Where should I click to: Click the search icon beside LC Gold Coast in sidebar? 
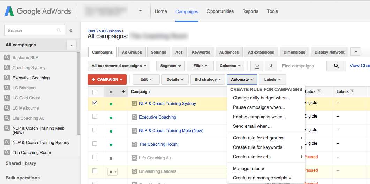(7, 98)
